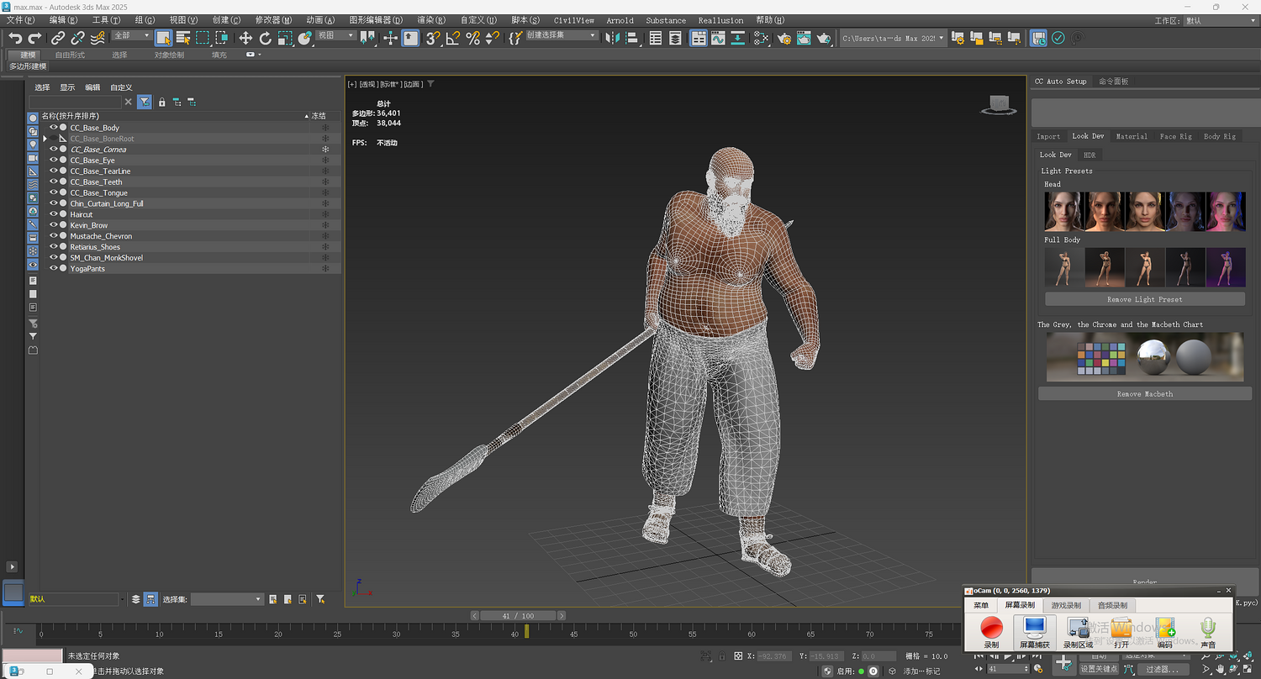The image size is (1261, 679).
Task: Click the Mirror tool icon
Action: pyautogui.click(x=612, y=38)
